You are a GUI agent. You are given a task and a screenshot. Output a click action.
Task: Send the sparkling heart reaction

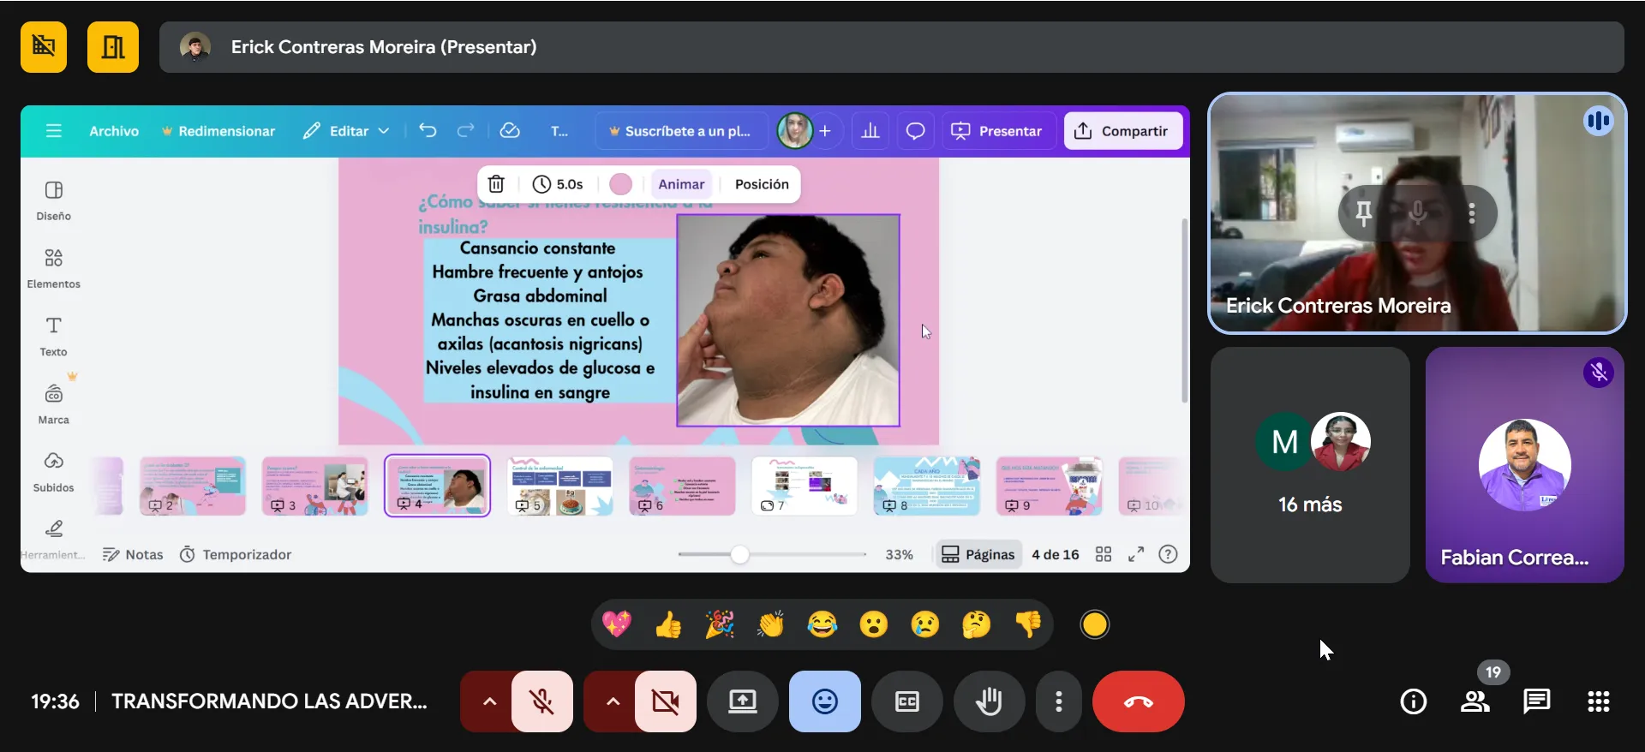617,624
